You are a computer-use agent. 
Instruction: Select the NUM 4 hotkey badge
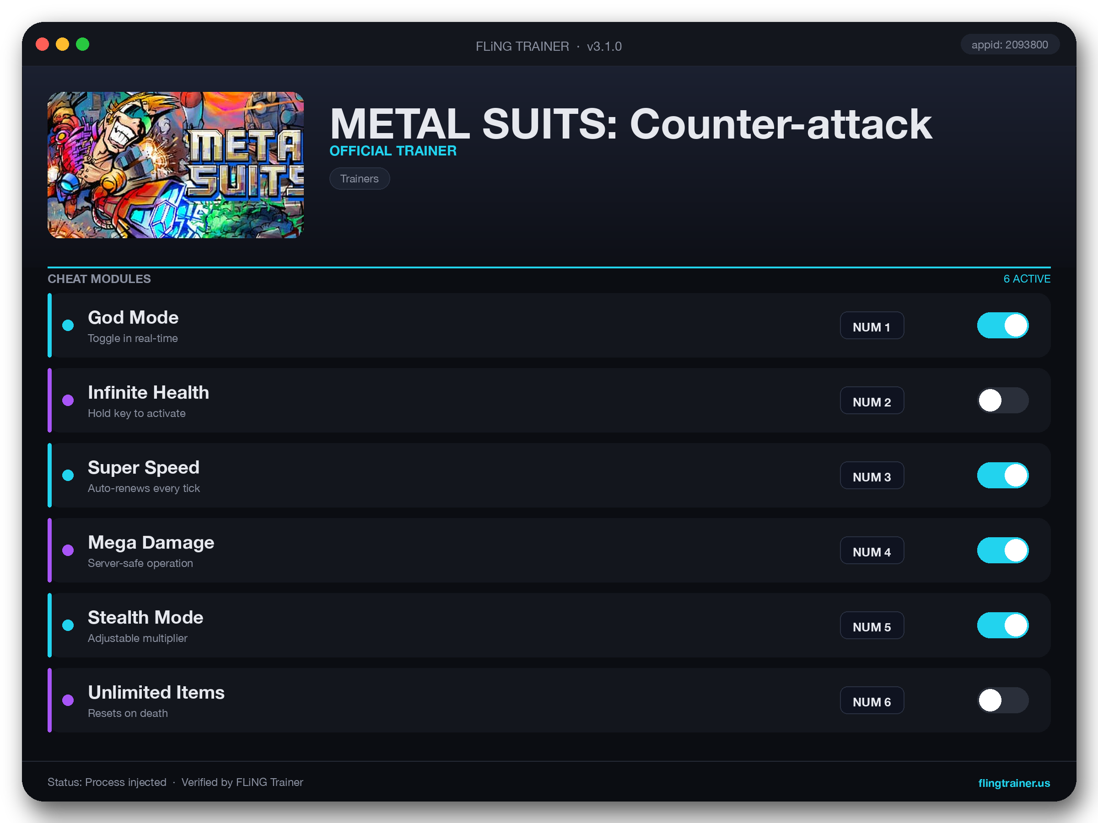[872, 550]
